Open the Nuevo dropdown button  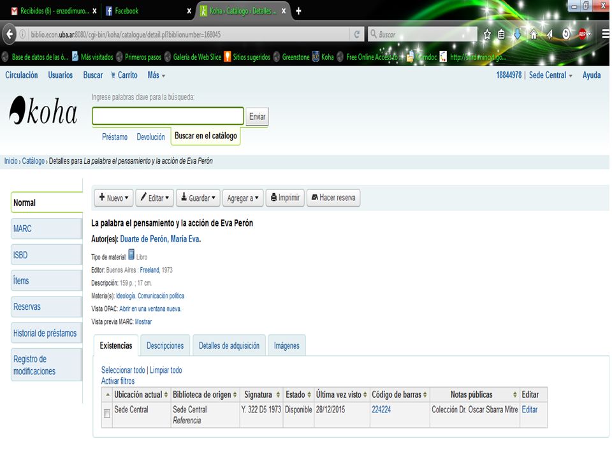(113, 198)
